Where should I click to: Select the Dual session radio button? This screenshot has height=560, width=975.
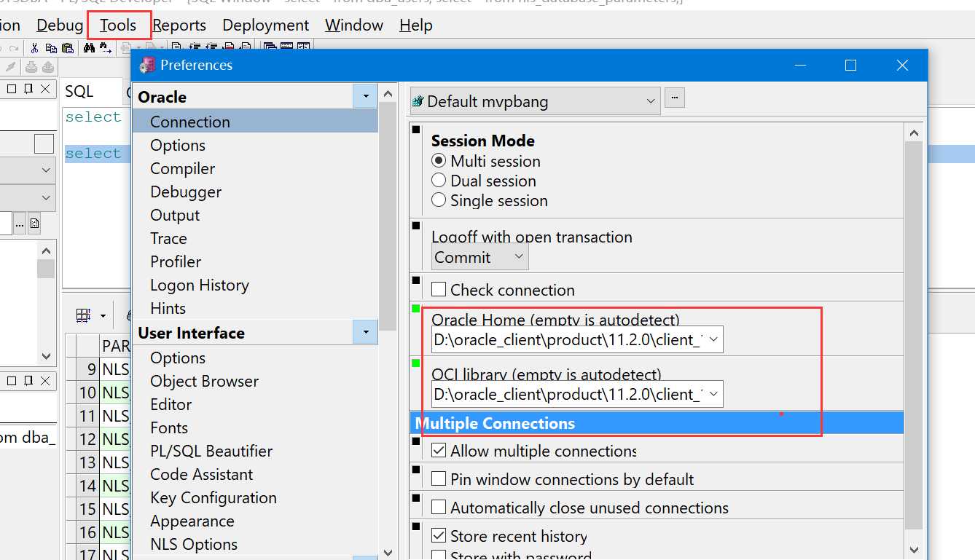click(439, 181)
